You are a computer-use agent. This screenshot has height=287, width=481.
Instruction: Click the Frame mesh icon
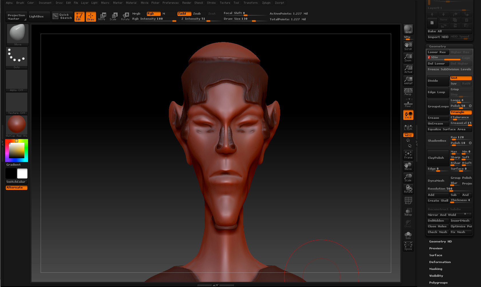408,154
